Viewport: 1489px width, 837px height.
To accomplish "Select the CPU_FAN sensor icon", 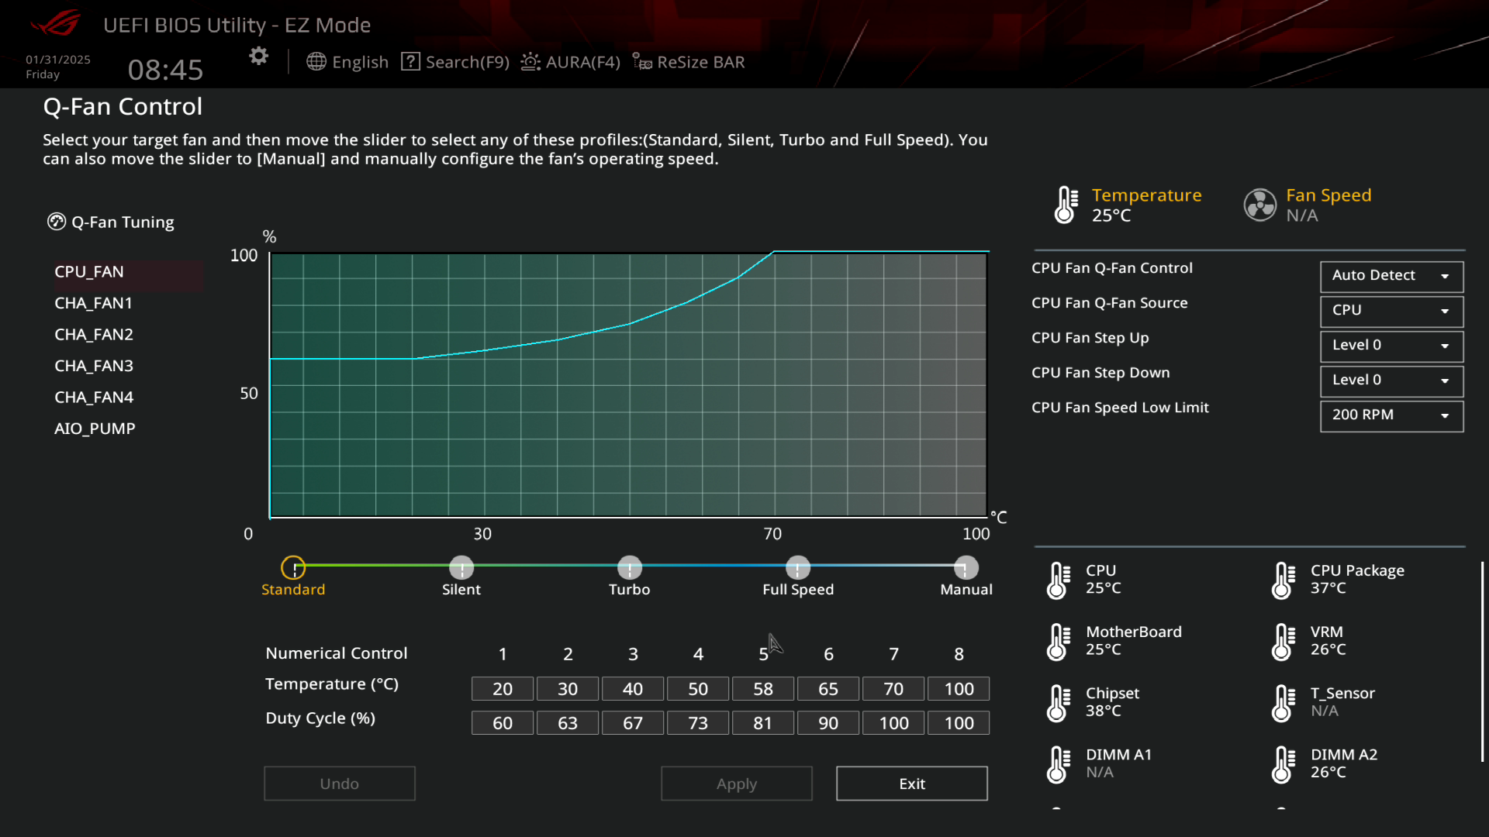I will (x=88, y=270).
